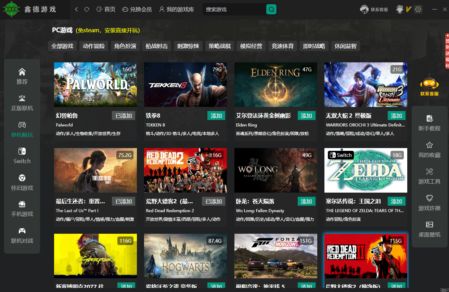Open the Forza Horizon 5 cover thumbnail

276,256
